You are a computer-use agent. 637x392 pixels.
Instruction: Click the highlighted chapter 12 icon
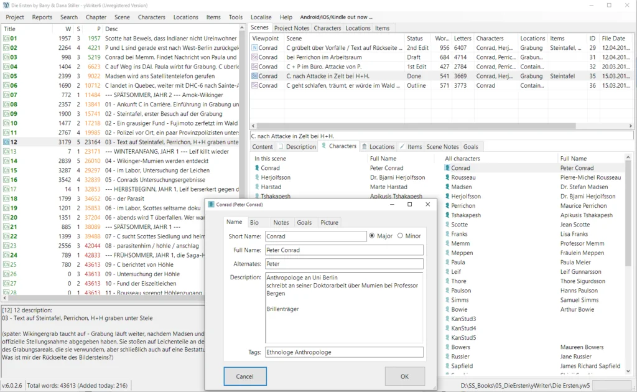pyautogui.click(x=6, y=142)
